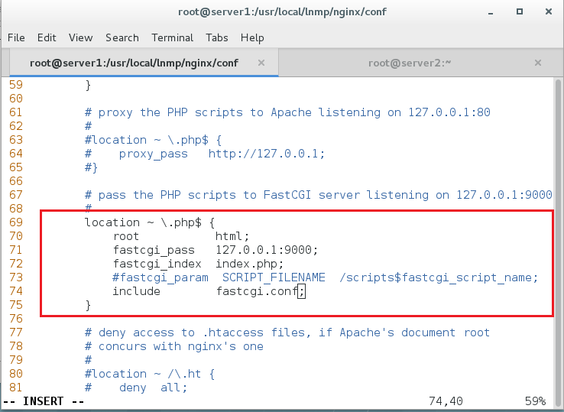Click line number 76

tap(16, 319)
